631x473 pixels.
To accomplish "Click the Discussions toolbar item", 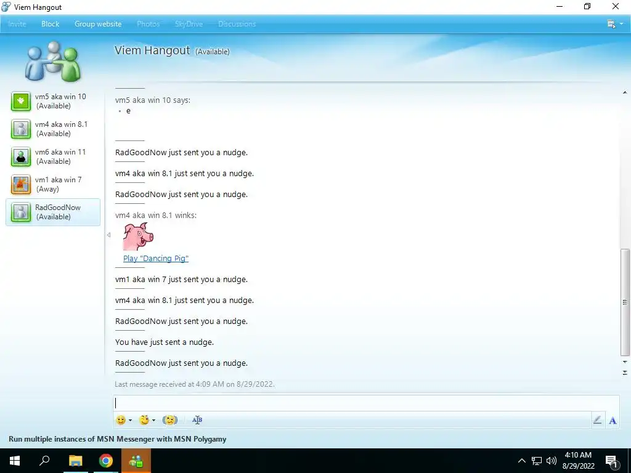I will point(237,24).
